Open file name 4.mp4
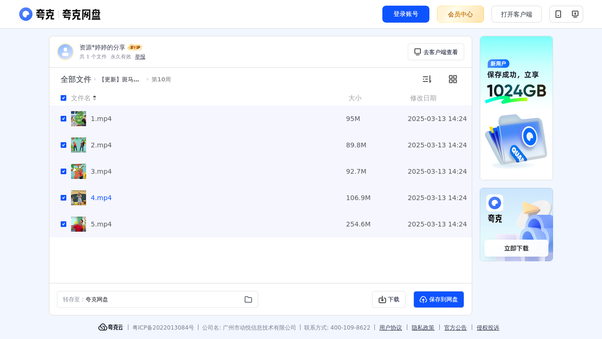This screenshot has width=602, height=339. (x=101, y=198)
